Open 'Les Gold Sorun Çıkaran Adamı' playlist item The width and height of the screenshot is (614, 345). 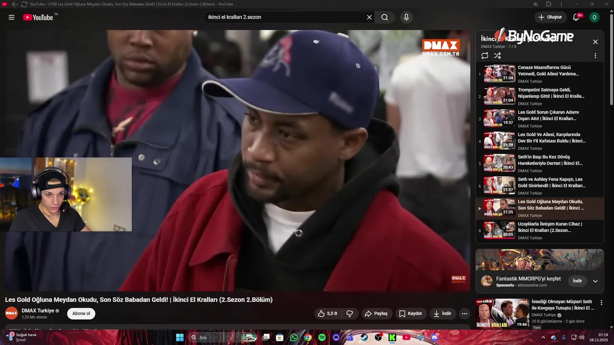[x=540, y=119]
